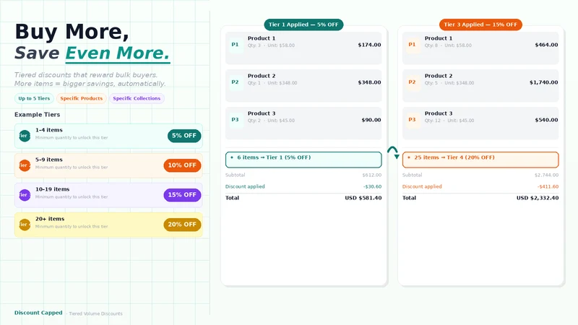Click the Even More. underlined heading text
This screenshot has height=325, width=578.
point(118,53)
